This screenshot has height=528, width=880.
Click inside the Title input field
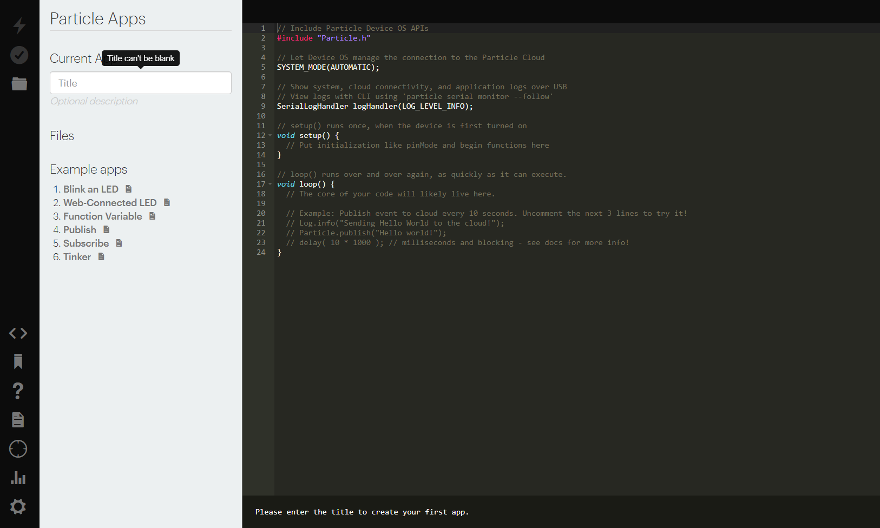(x=140, y=83)
